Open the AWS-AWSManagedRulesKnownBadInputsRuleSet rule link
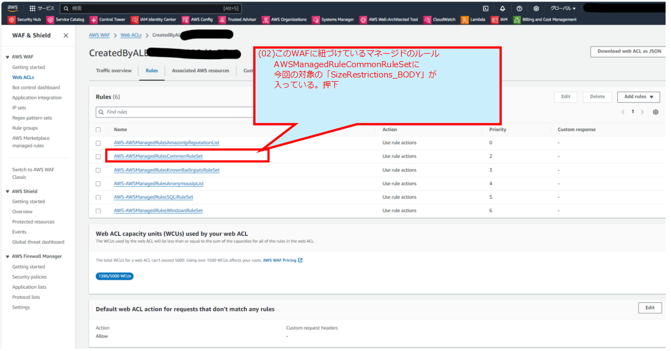671x351 pixels. click(x=167, y=170)
